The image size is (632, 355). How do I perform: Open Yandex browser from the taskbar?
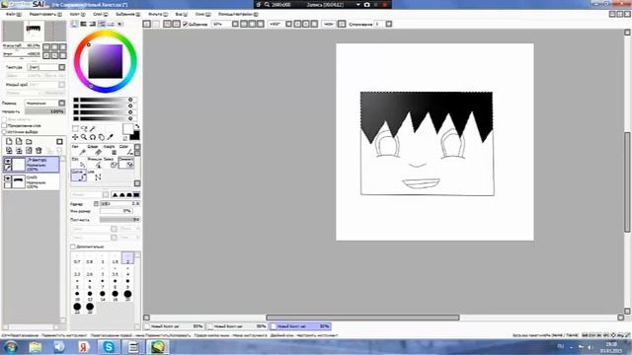coord(84,347)
